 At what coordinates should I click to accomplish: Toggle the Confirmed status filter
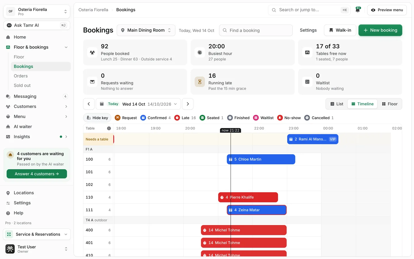click(156, 118)
